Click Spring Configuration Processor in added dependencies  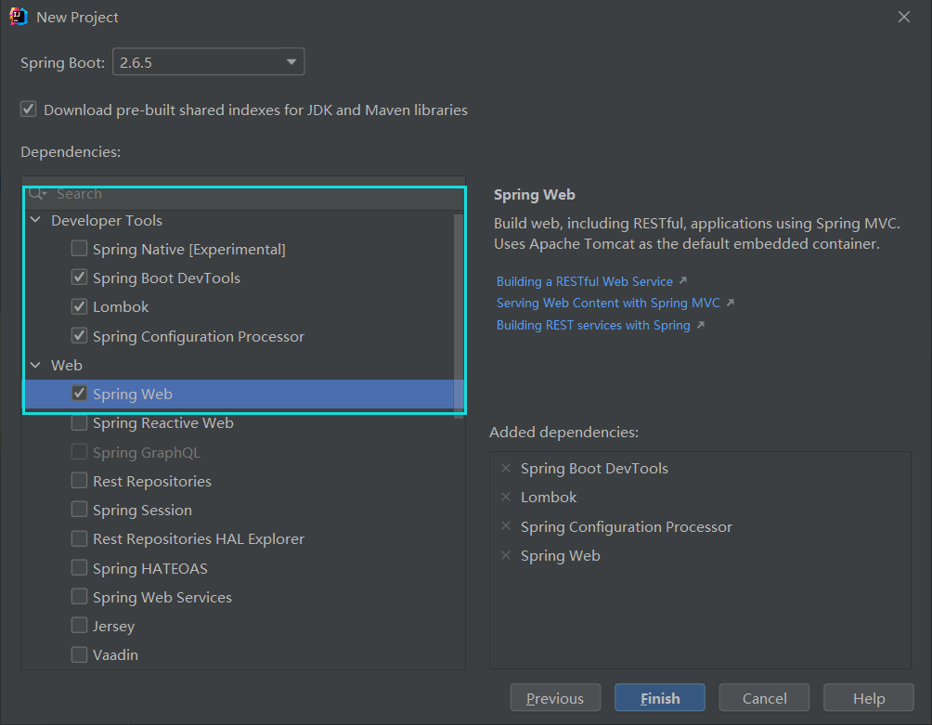click(x=627, y=526)
